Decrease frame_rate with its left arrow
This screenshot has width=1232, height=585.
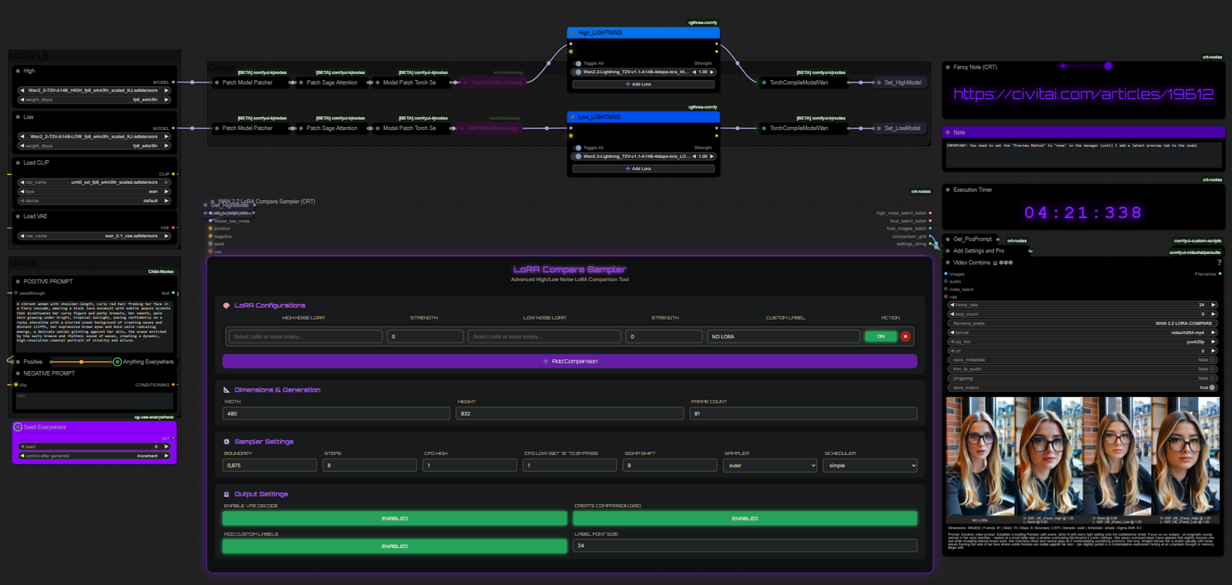pos(952,305)
